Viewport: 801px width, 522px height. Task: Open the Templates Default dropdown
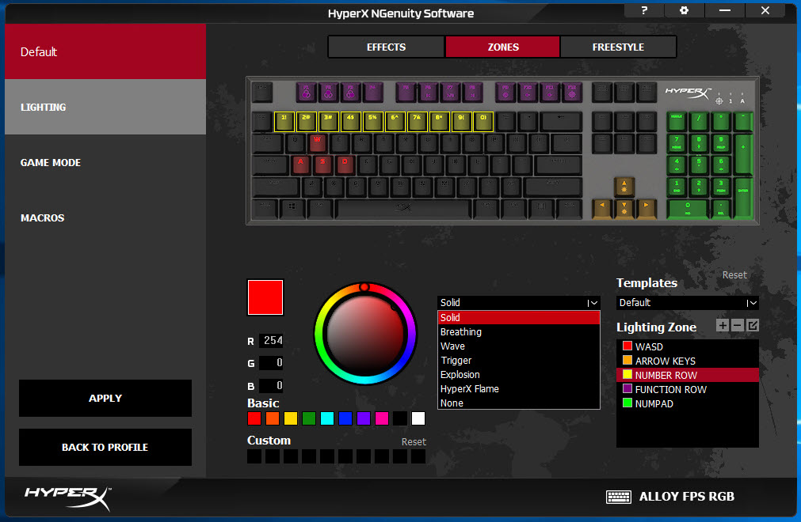688,303
